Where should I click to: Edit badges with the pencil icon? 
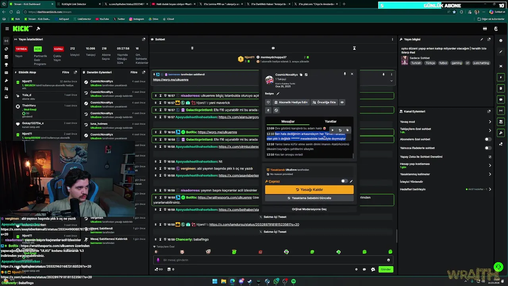coord(278,94)
